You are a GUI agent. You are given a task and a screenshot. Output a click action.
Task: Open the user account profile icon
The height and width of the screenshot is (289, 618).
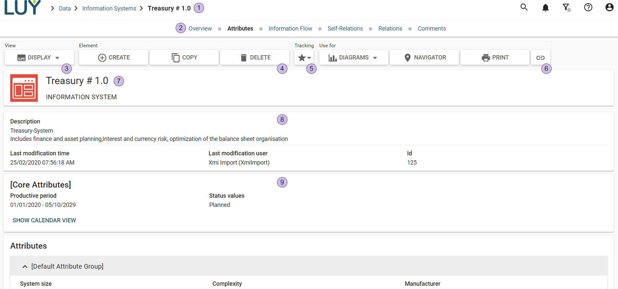[609, 7]
